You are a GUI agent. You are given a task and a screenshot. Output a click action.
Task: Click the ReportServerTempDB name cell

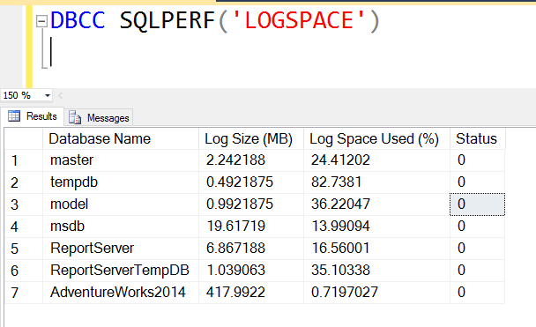121,271
